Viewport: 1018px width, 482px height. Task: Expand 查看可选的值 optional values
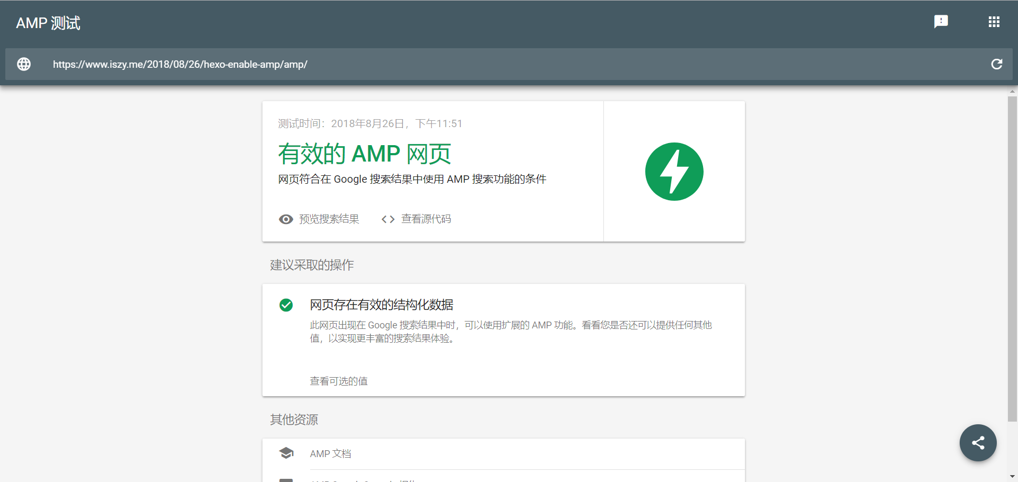tap(338, 381)
